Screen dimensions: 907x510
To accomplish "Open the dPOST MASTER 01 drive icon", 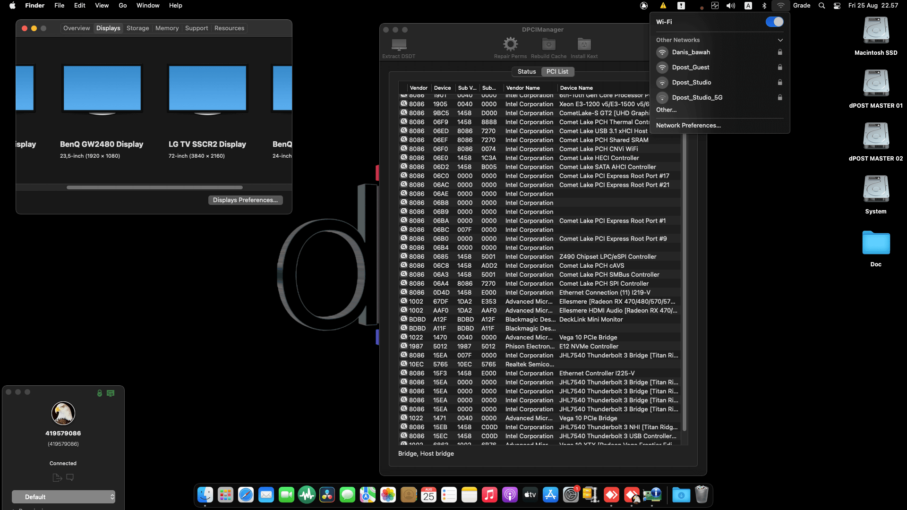I will point(876,84).
